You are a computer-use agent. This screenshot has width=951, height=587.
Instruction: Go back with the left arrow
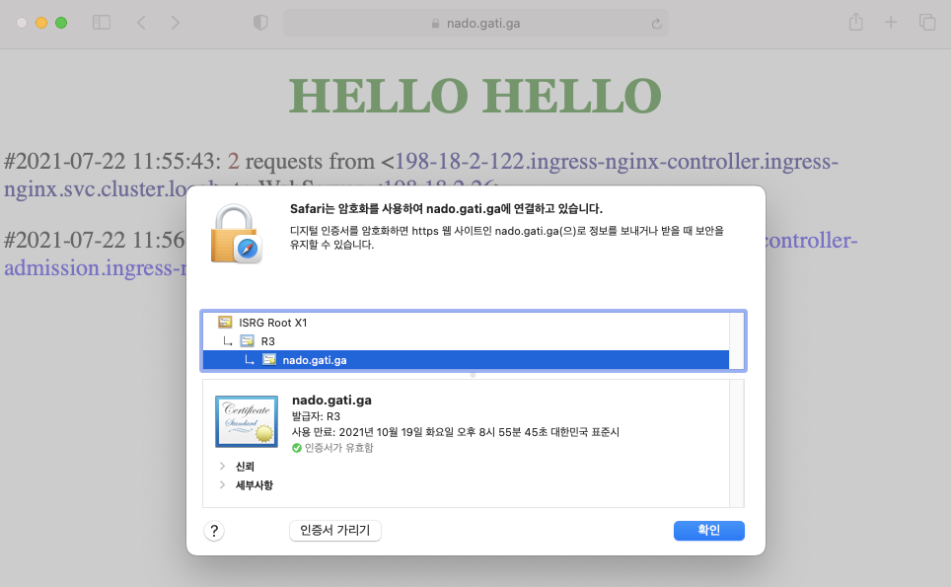(x=141, y=23)
